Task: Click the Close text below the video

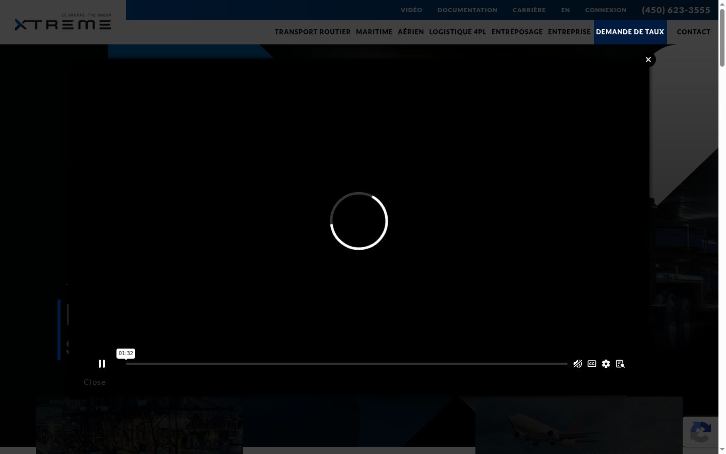Action: click(x=95, y=382)
